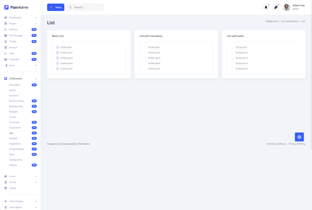Check the To Do List 1 checkbox
Screen dimensions: 312x210
[145, 47]
